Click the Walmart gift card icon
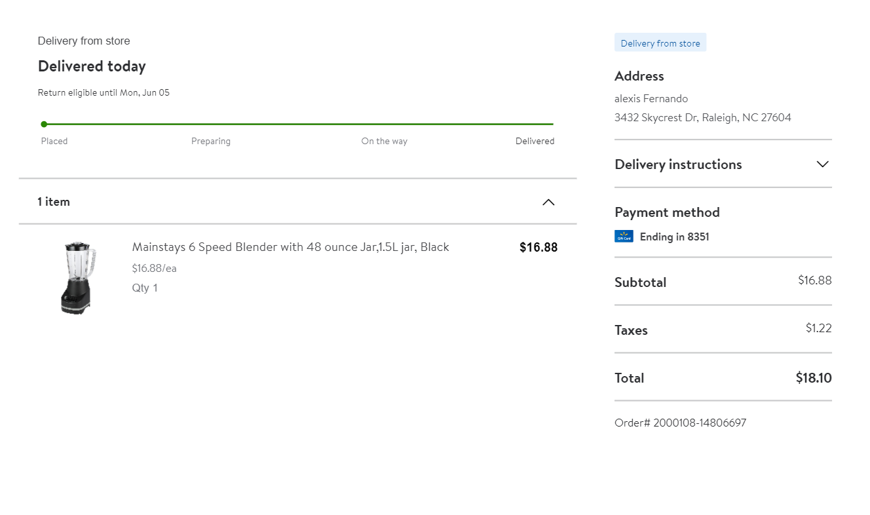Screen dimensions: 870x515 point(624,237)
